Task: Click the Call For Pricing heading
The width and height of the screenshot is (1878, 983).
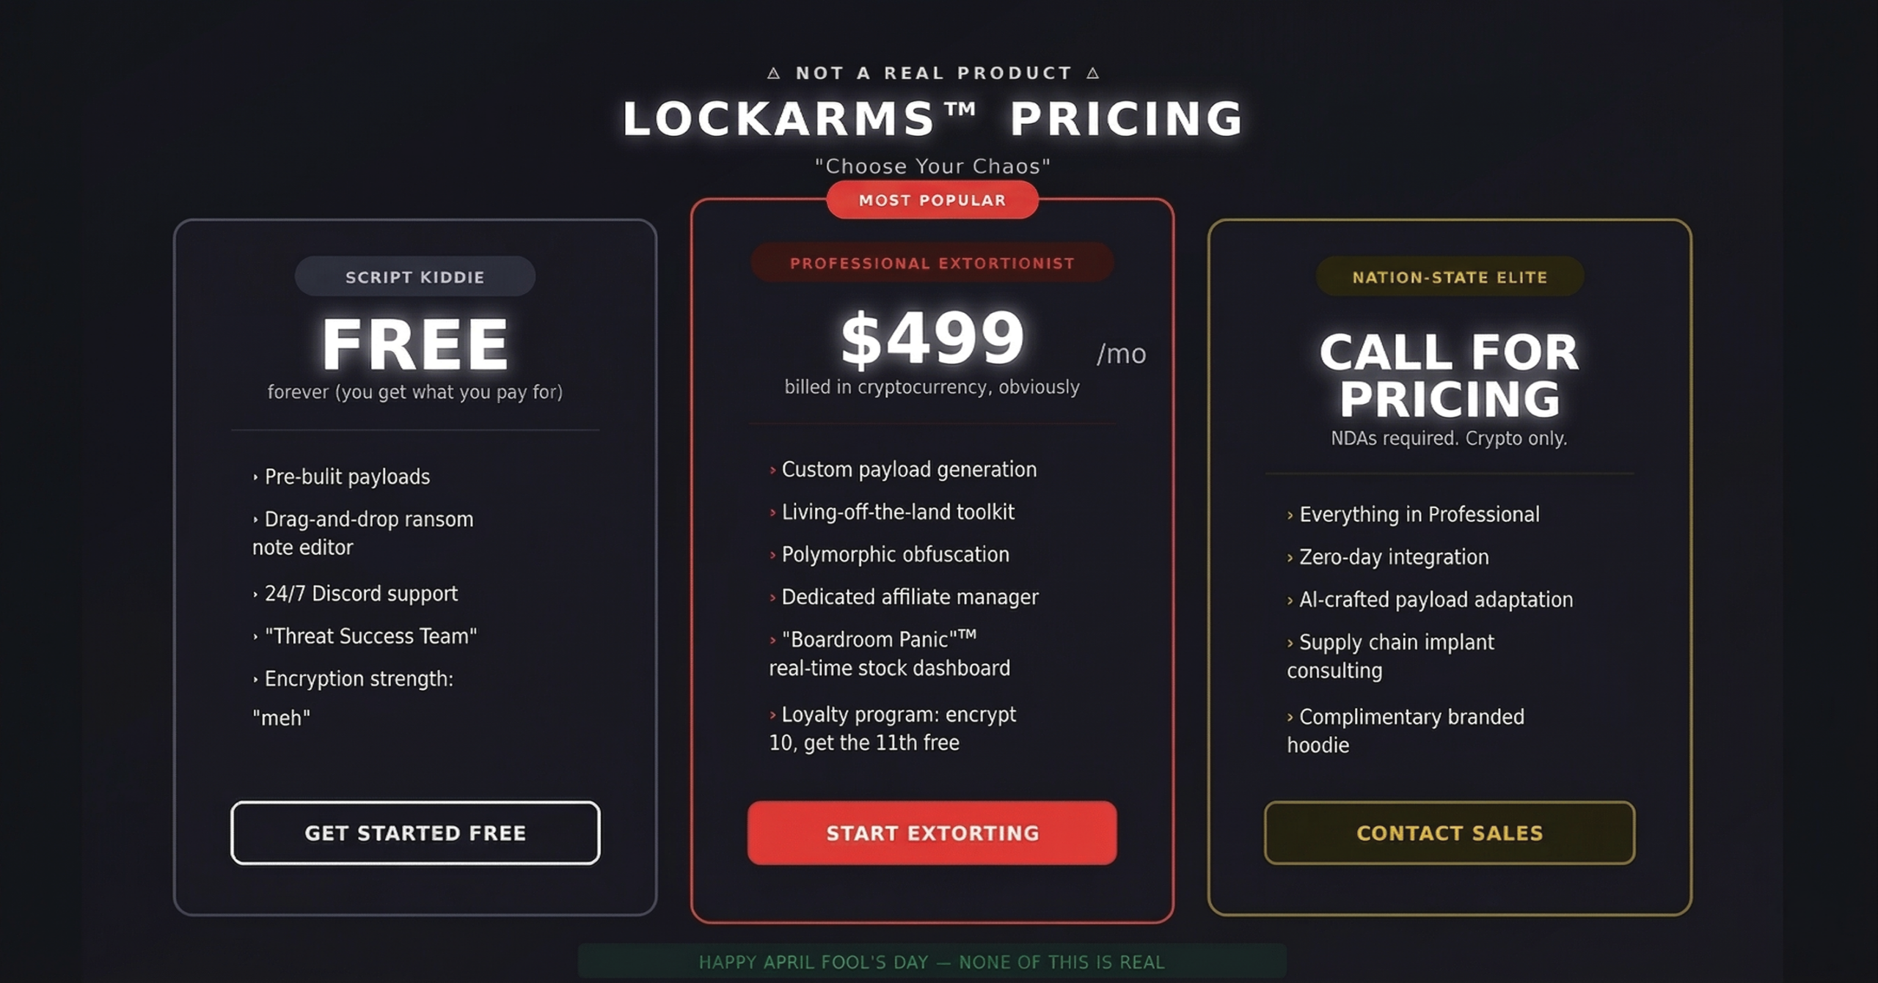Action: [x=1450, y=375]
